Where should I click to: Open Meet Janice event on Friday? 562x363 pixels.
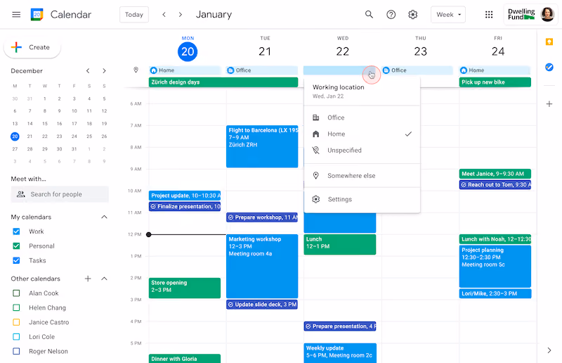[495, 174]
